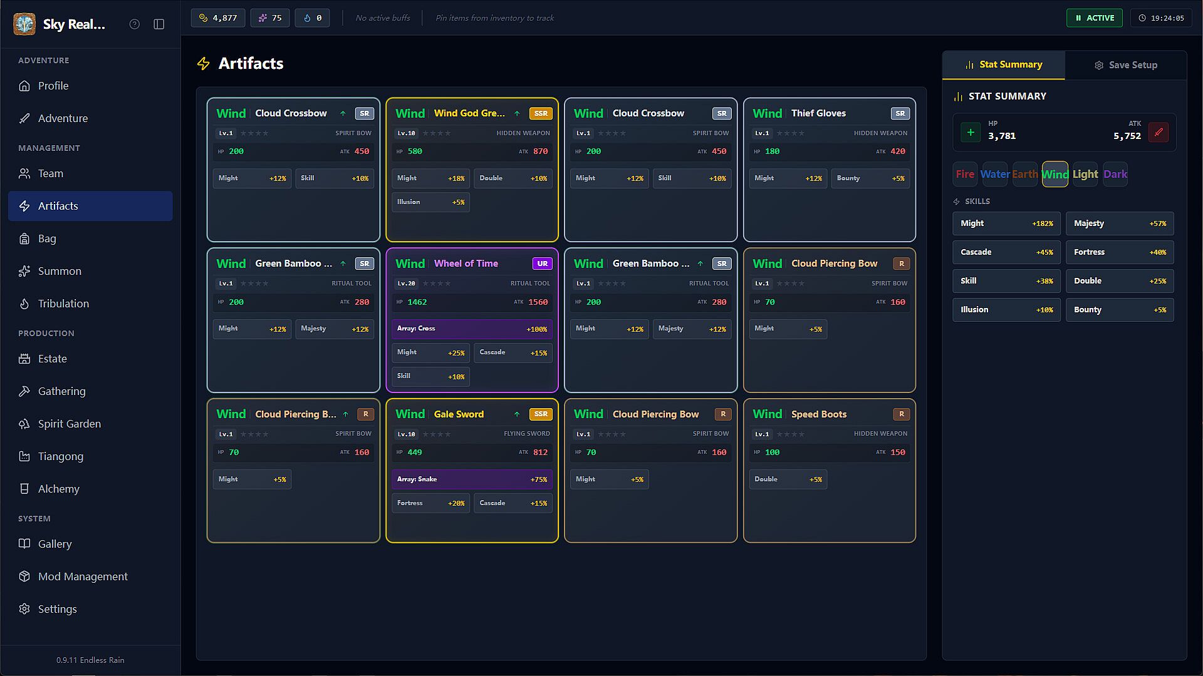Select the Fire element filter

click(965, 174)
